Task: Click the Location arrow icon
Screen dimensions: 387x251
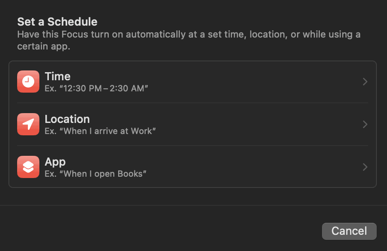Action: point(28,124)
